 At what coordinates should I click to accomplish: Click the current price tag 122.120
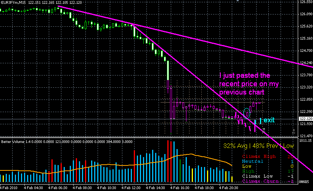306,119
